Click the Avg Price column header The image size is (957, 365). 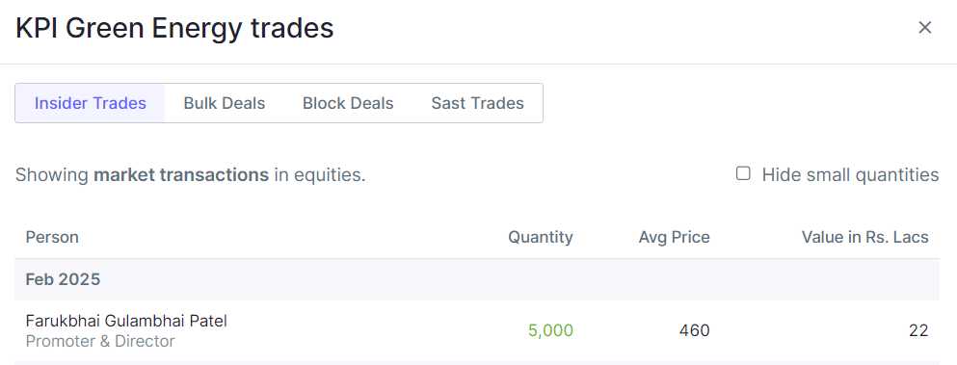pyautogui.click(x=674, y=238)
